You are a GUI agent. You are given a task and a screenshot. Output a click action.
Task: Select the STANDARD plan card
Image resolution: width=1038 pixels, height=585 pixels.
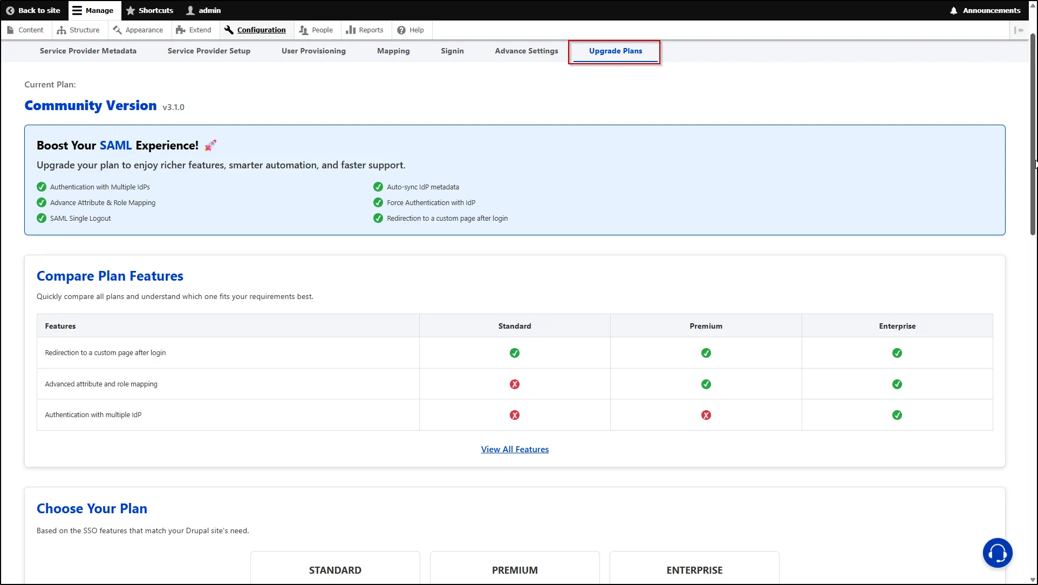point(335,569)
